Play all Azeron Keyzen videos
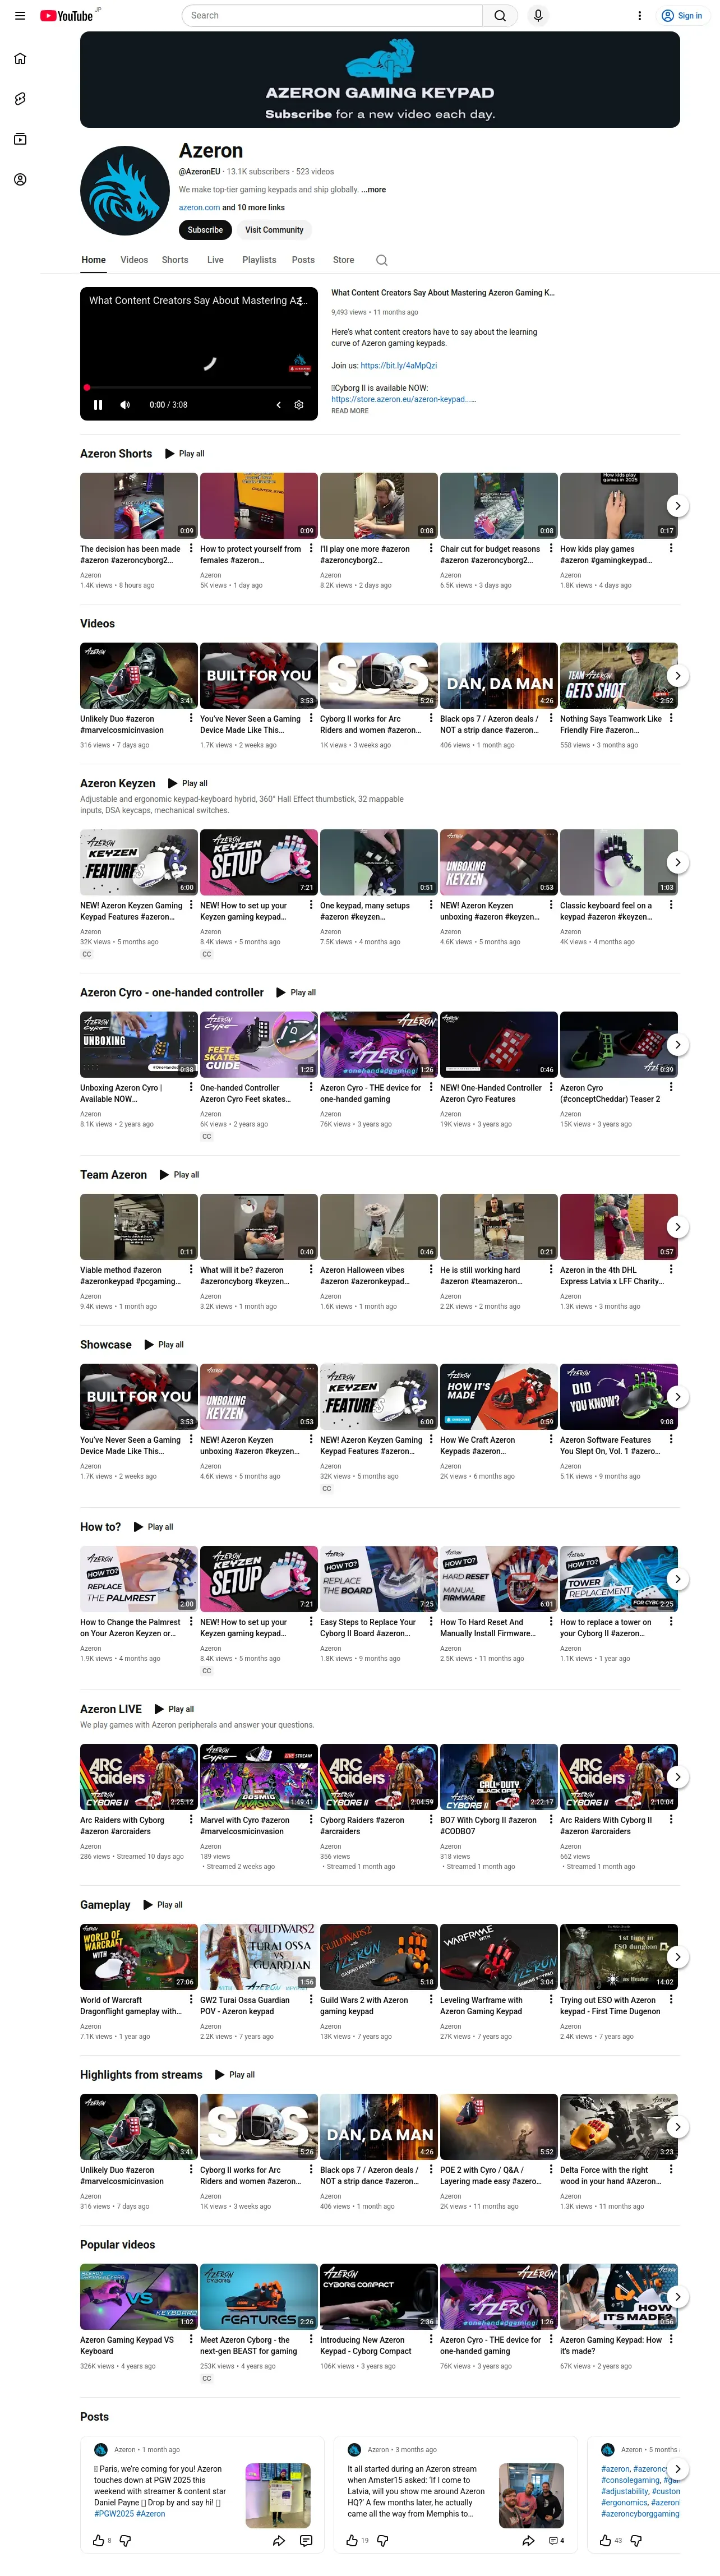 188,784
